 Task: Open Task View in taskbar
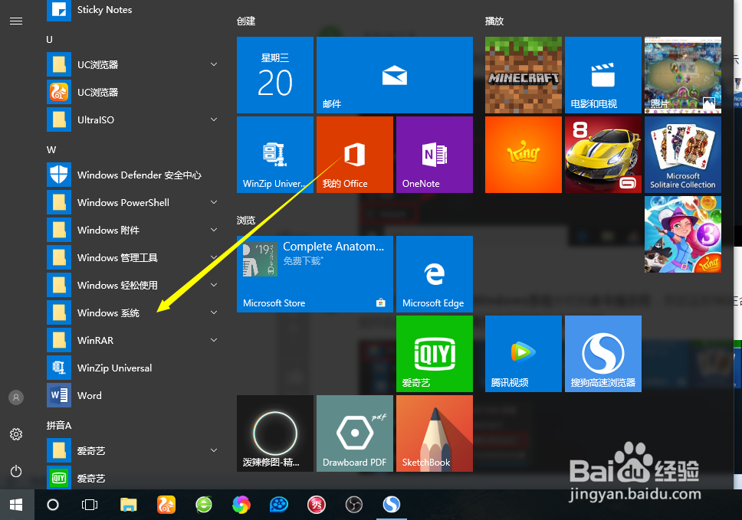pos(90,505)
